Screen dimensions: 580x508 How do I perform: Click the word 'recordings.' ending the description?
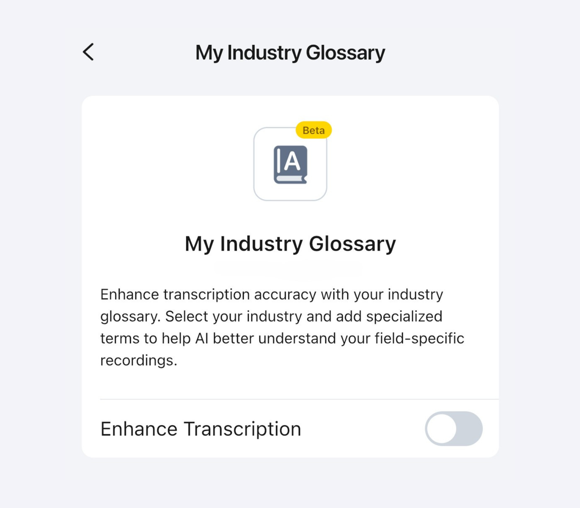(139, 361)
